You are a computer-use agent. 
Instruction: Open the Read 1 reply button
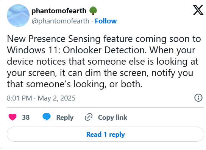105,134
